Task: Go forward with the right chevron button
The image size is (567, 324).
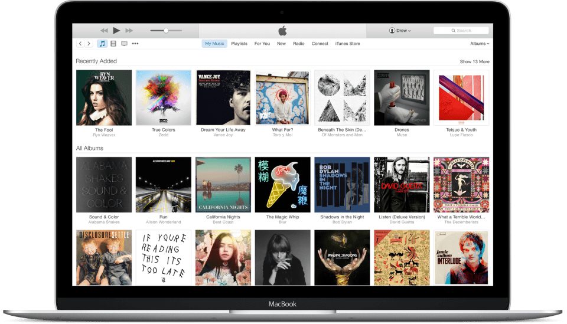Action: (x=89, y=43)
